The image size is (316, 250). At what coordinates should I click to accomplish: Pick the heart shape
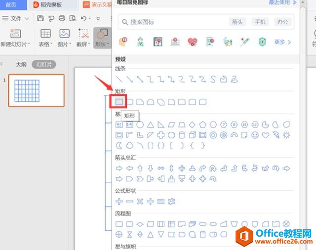pos(266,135)
